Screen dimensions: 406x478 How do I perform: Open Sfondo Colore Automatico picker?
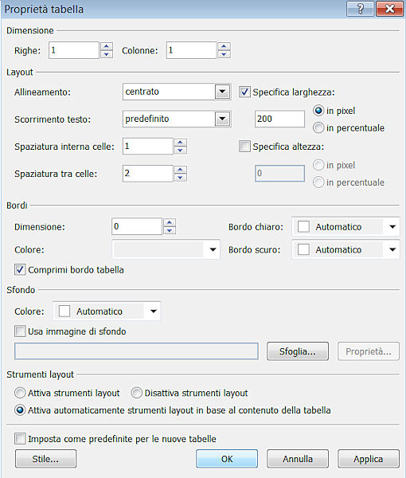[107, 311]
